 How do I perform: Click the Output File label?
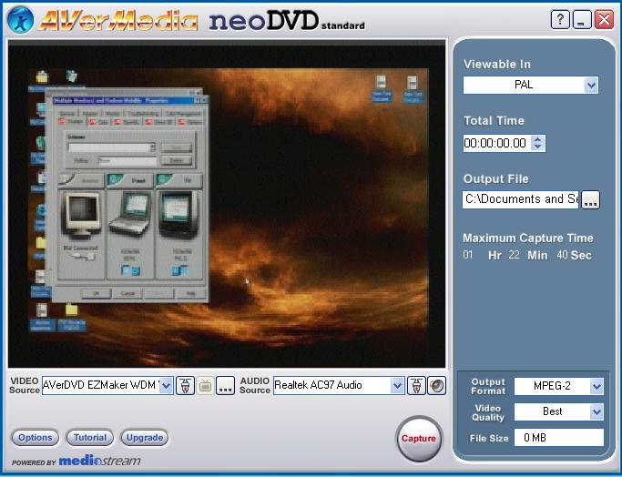pyautogui.click(x=495, y=178)
